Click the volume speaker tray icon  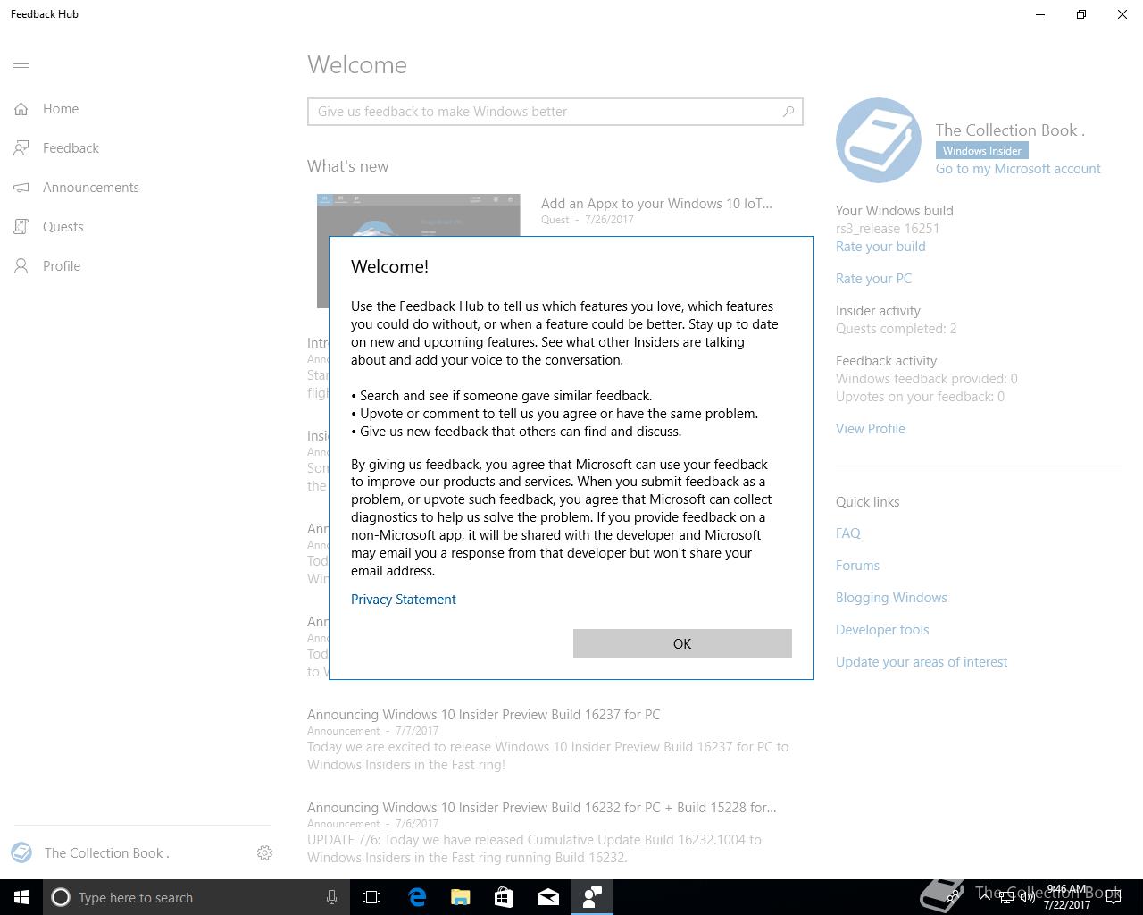[1028, 897]
